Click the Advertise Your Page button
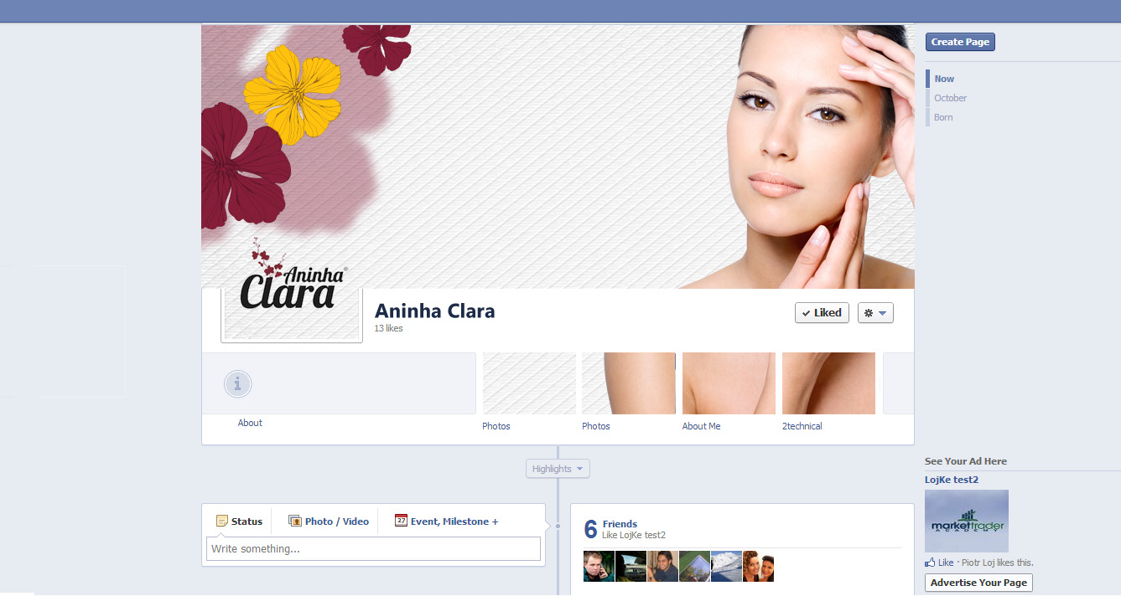This screenshot has width=1121, height=596. pyautogui.click(x=978, y=583)
